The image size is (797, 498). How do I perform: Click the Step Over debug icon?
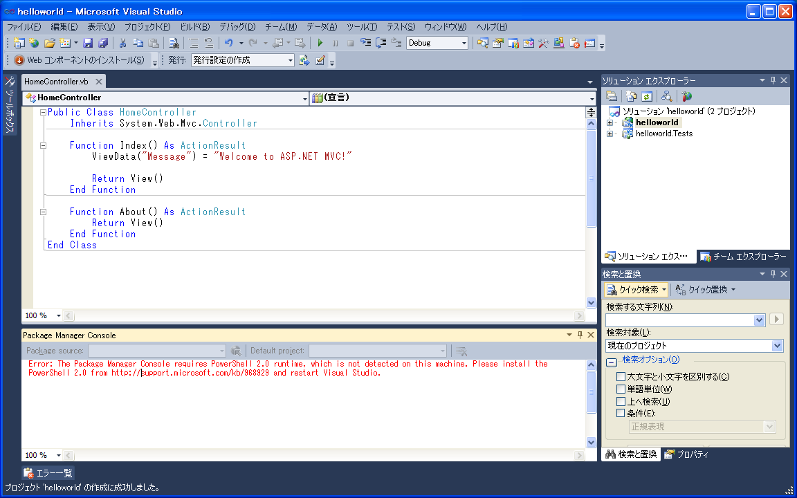[381, 43]
